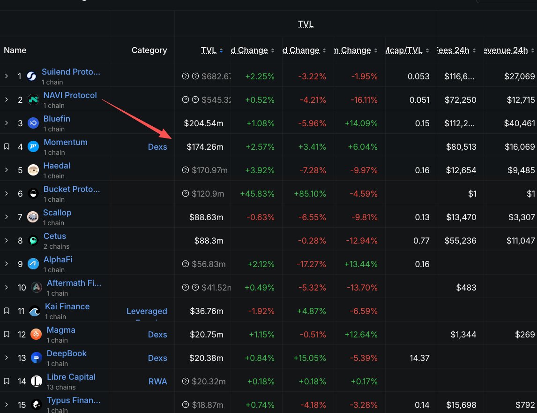Expand the AlphaFi row

point(7,264)
